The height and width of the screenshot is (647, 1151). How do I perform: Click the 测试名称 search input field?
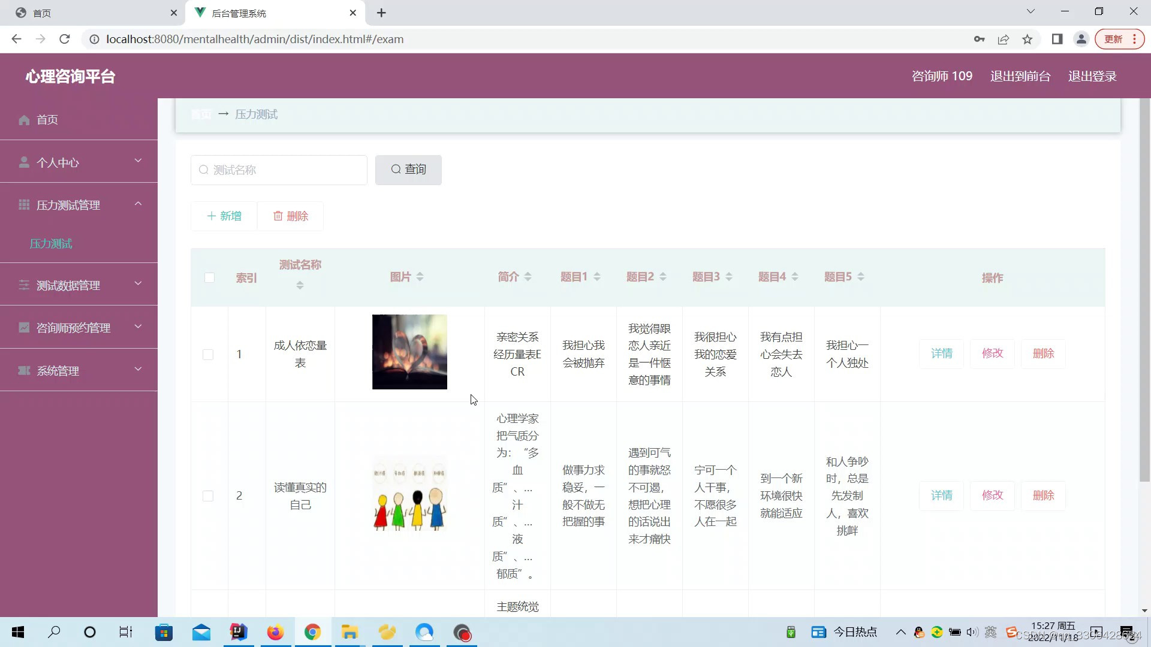[x=280, y=170]
